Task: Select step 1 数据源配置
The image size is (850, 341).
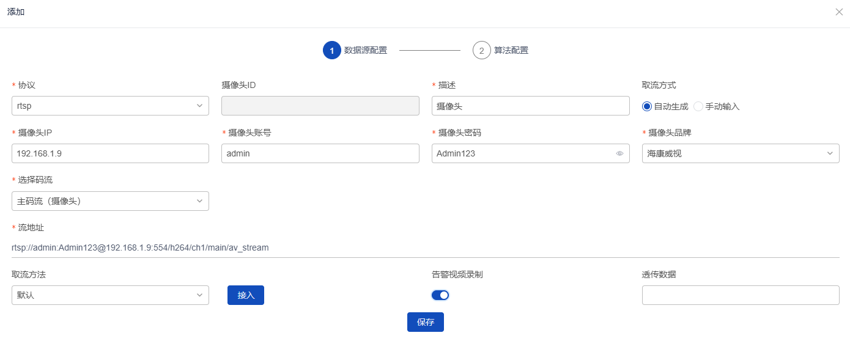Action: [355, 51]
